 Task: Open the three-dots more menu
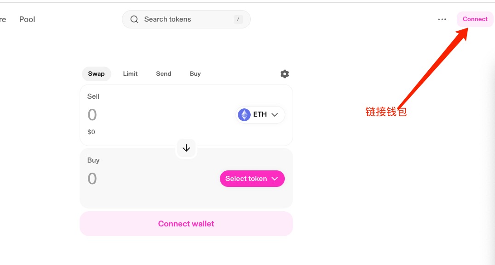coord(442,19)
